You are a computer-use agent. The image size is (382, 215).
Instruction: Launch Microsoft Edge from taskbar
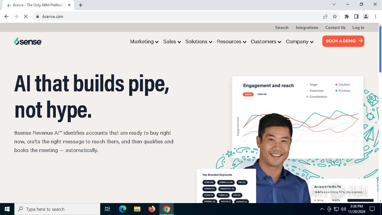tap(123, 209)
